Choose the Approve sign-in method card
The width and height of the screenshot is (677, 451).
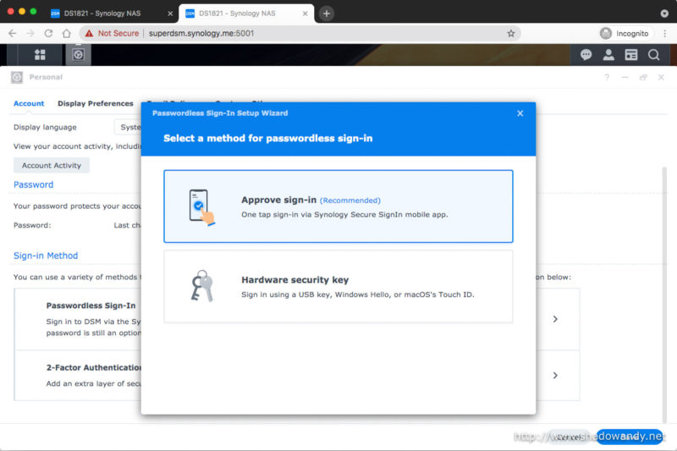(338, 206)
